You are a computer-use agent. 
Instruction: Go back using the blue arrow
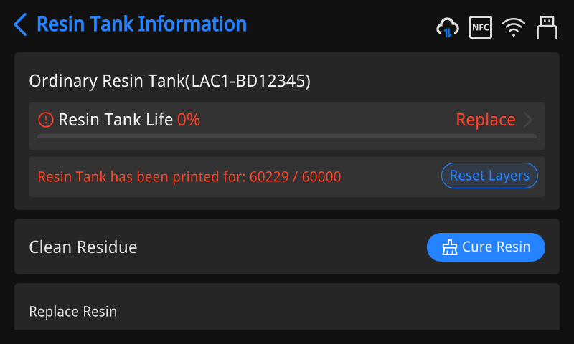(20, 24)
